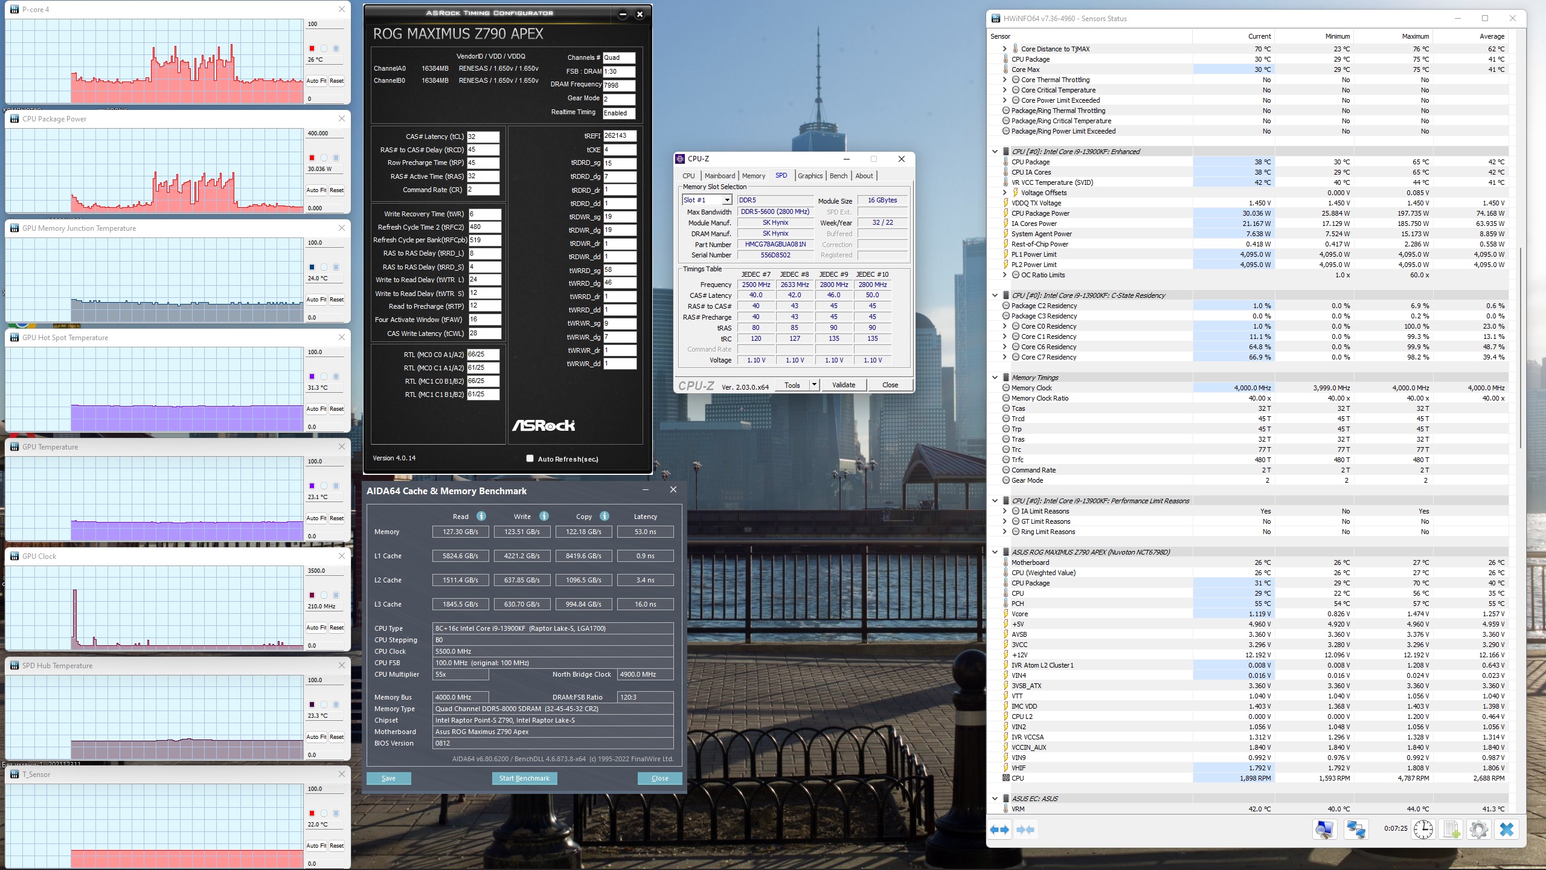Click the lightning icon beside Vcore row

[1006, 614]
